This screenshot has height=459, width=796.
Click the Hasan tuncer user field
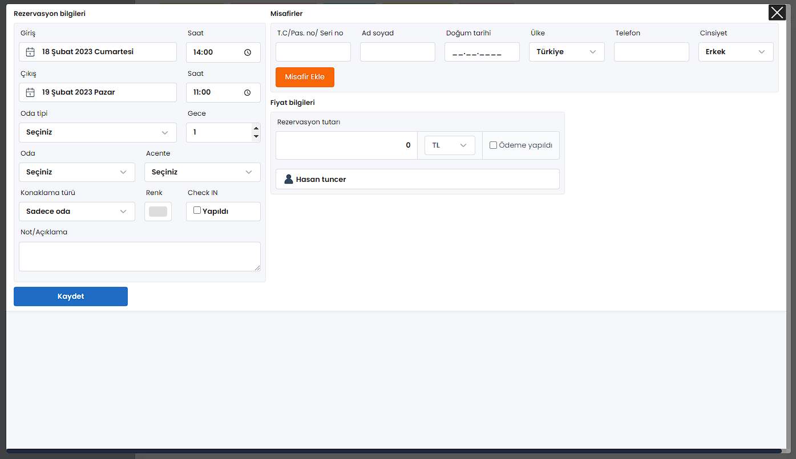[418, 179]
